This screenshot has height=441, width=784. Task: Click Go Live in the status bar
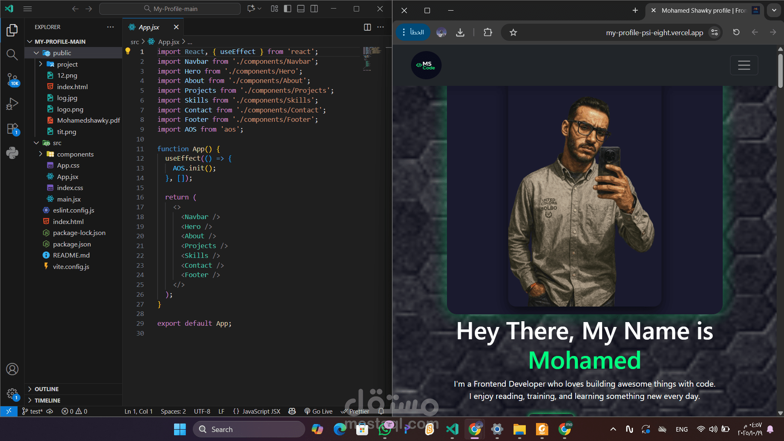click(x=319, y=411)
